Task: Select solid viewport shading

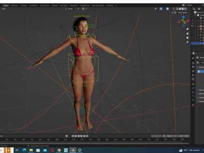Action: coord(180,9)
